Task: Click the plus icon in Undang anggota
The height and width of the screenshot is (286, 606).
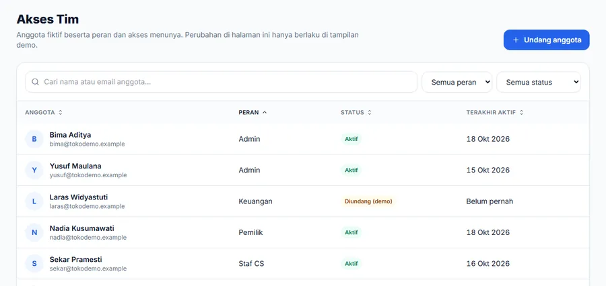Action: point(516,40)
